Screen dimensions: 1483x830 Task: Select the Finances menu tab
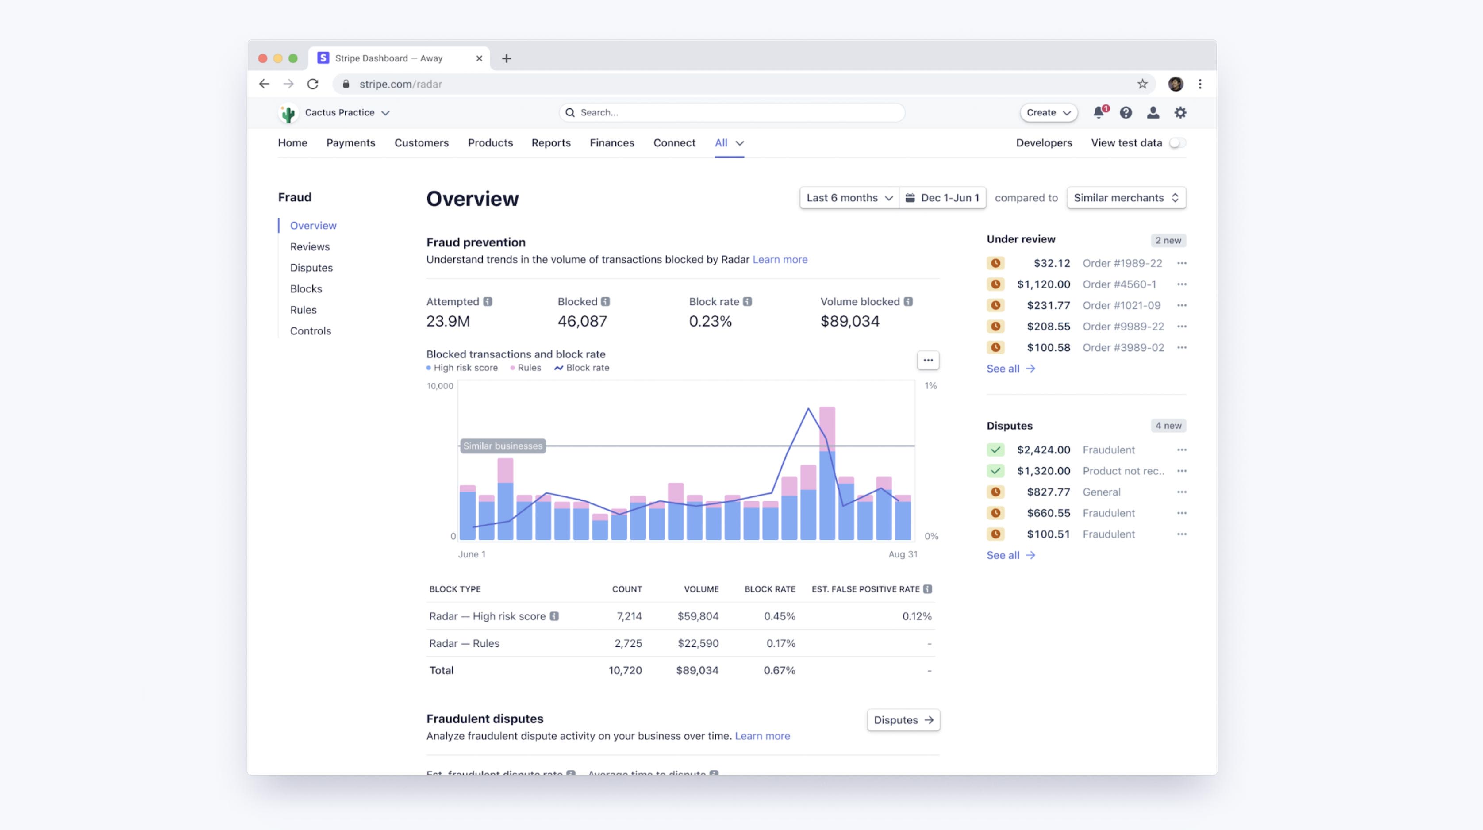tap(612, 142)
